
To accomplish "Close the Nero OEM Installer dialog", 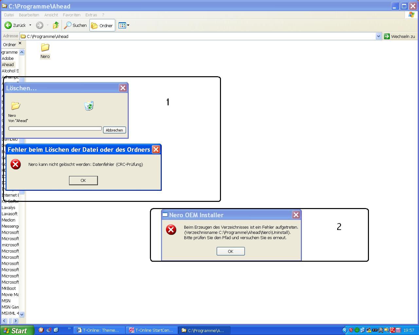I will 296,215.
